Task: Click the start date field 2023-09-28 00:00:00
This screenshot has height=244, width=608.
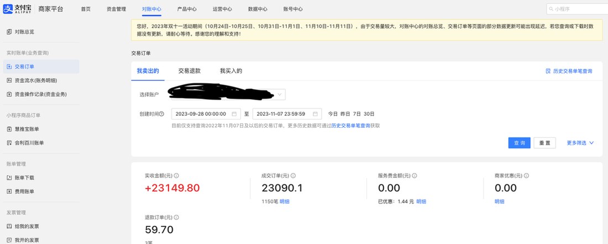Action: tap(206, 114)
